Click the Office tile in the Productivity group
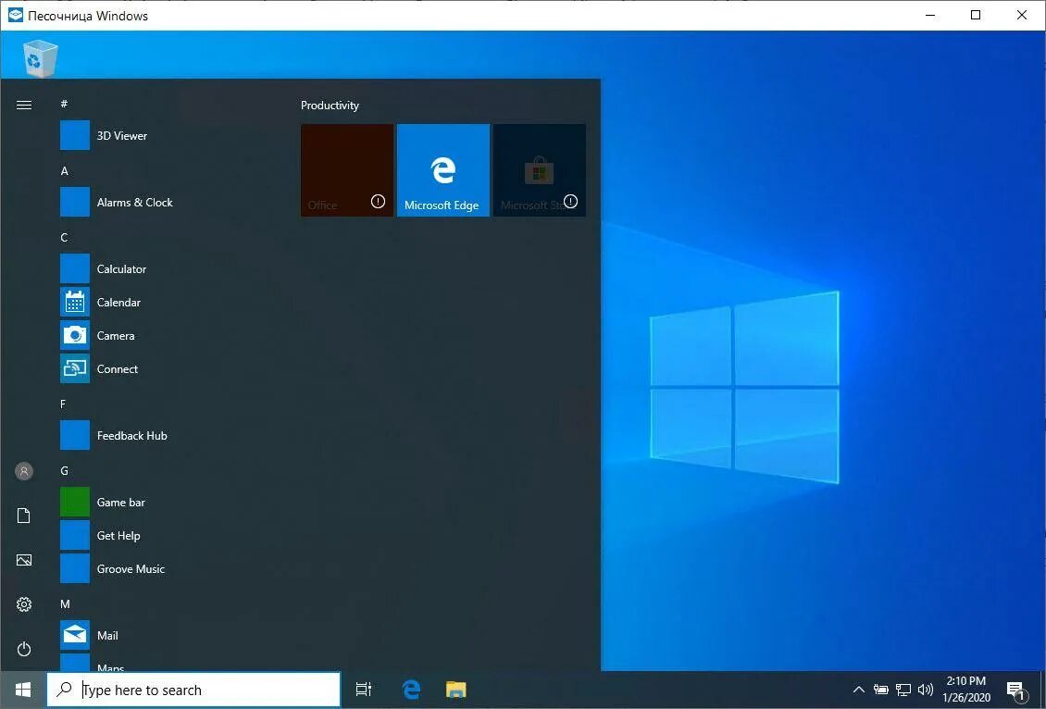The height and width of the screenshot is (709, 1046). [x=346, y=169]
